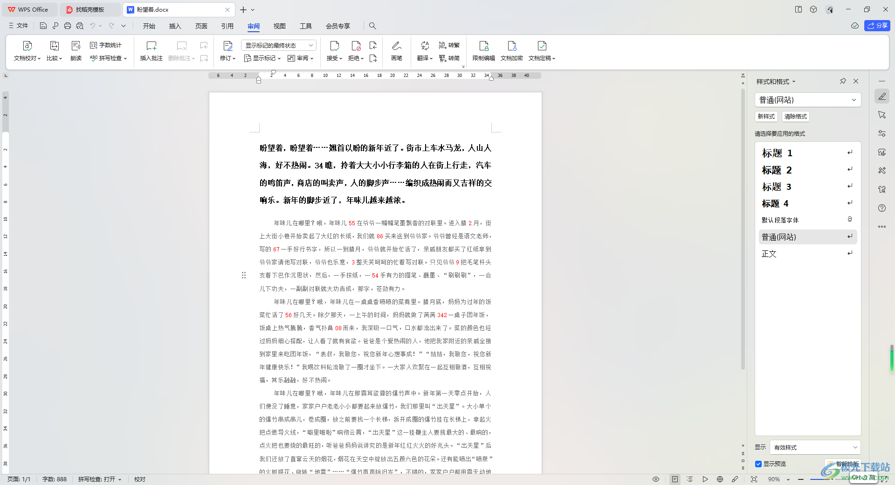Click 字数: 888 in status bar
This screenshot has height=485, width=895.
(x=55, y=479)
